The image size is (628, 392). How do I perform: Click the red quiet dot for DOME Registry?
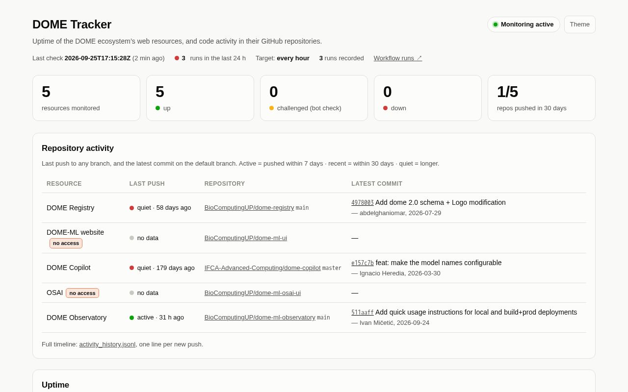point(131,208)
